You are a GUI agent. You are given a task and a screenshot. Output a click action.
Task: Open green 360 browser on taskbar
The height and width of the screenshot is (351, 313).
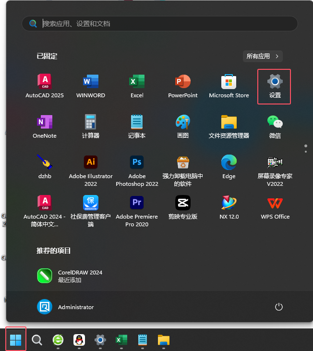[58, 340]
